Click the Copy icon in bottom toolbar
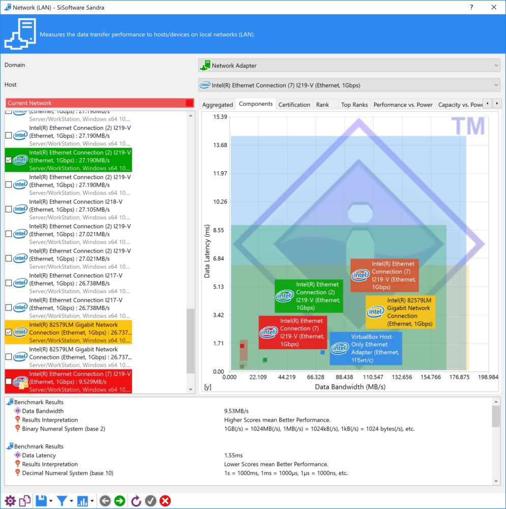The image size is (506, 509). coord(24,501)
